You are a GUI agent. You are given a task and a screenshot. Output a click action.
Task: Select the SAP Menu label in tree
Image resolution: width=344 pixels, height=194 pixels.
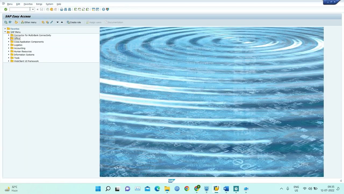pos(16,32)
